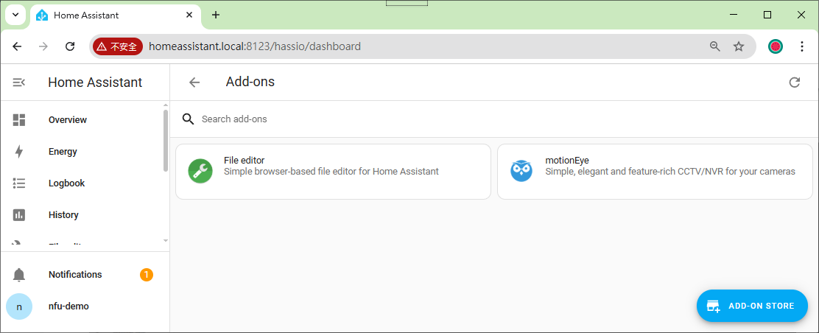
Task: Bookmark this page with star icon
Action: click(739, 46)
